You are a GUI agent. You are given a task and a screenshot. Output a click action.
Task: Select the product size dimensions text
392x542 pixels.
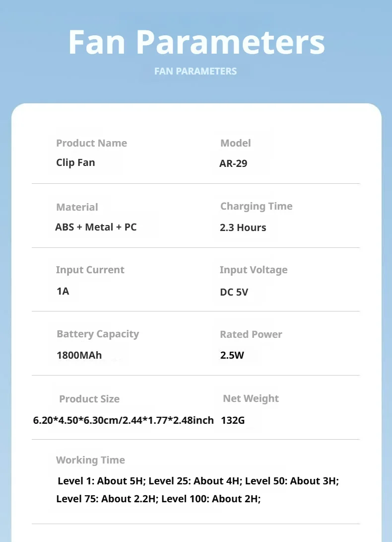[x=123, y=420]
